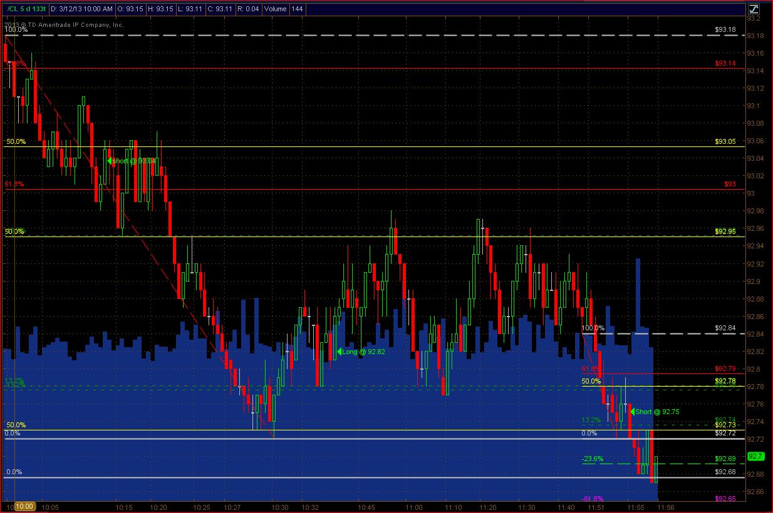Click the highlighted 10:00 time axis marker
This screenshot has width=773, height=513.
coord(25,506)
